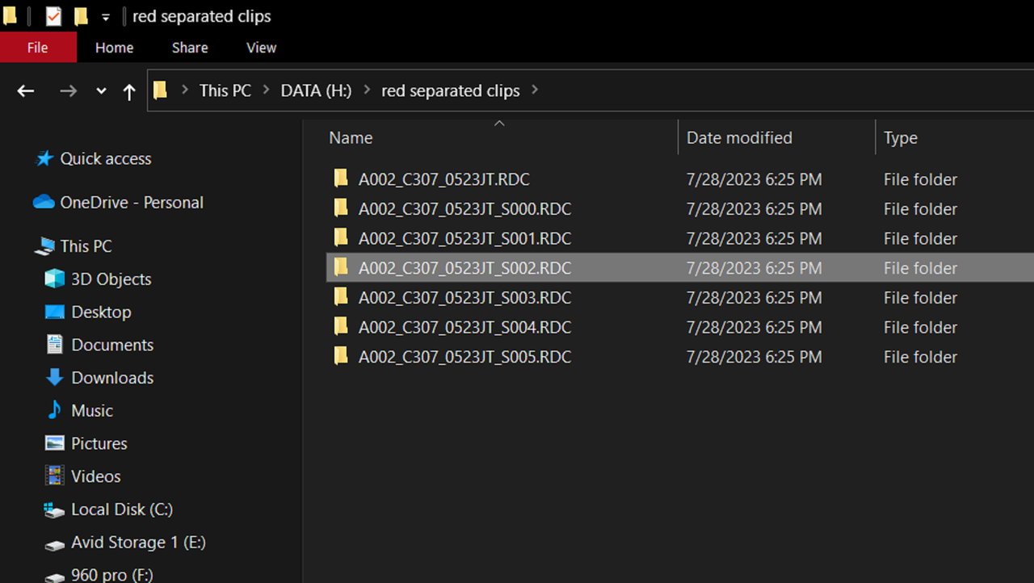Click the Pictures icon in sidebar
Viewport: 1034px width, 583px height.
[x=54, y=443]
